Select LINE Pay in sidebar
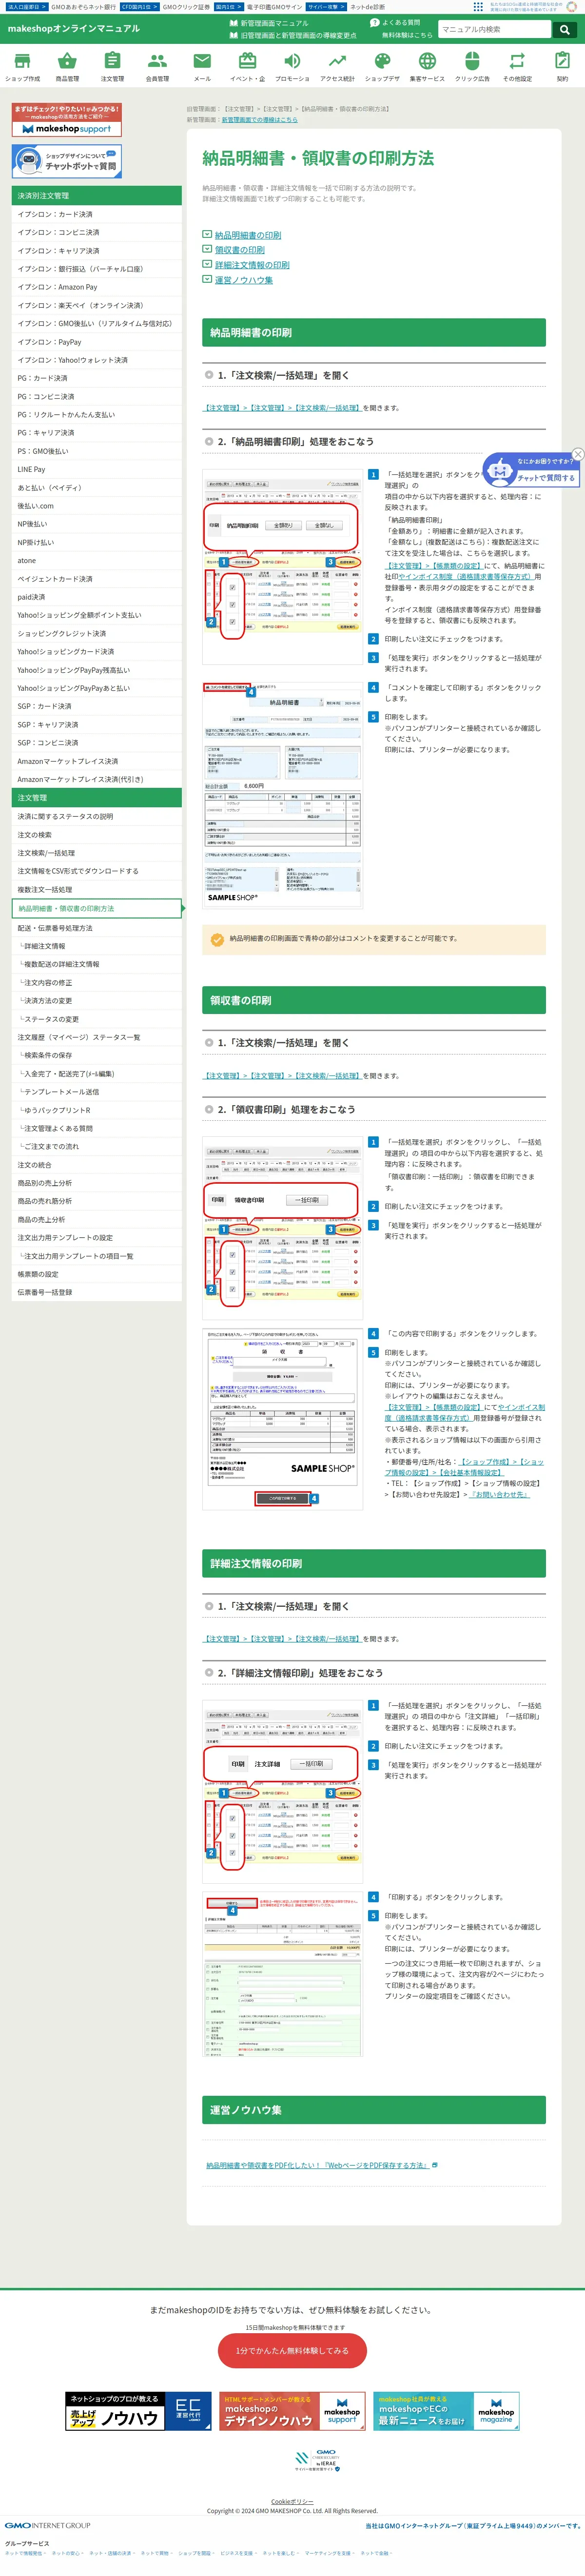Screen dimensions: 585x2576 click(97, 469)
